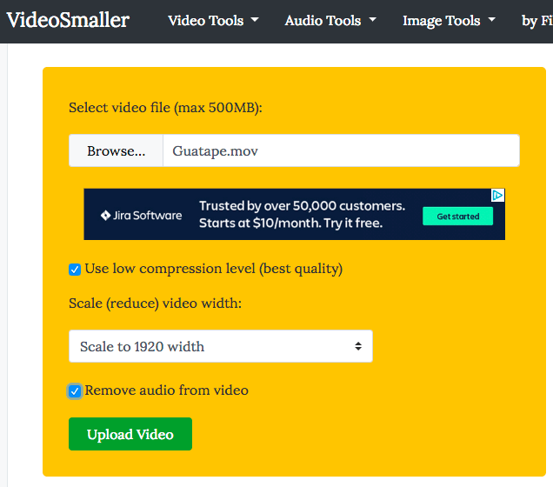Click Get started in the Jira ad
Viewport: 553px width, 487px height.
[x=457, y=217]
